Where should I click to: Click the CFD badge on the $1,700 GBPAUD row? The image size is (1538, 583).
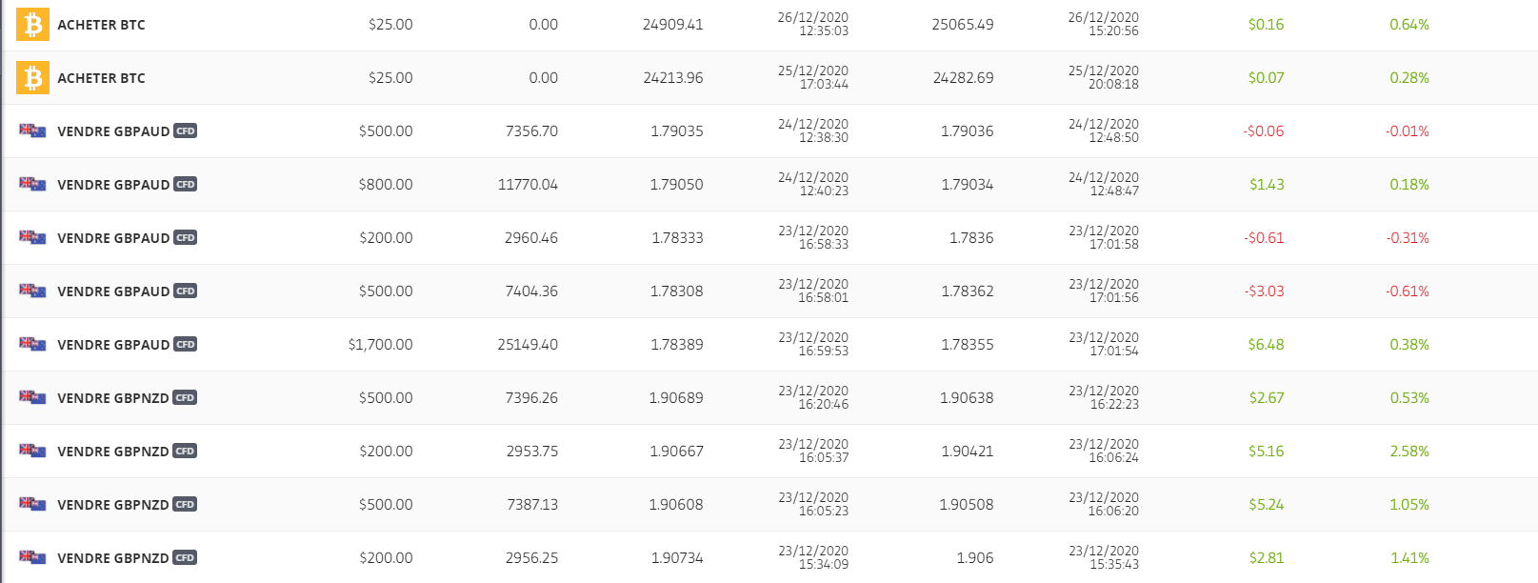click(x=185, y=345)
